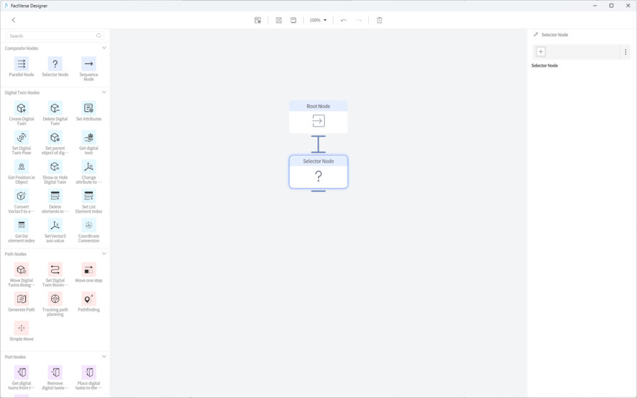The width and height of the screenshot is (637, 398).
Task: Pick the Set Attributes node icon
Action: click(x=88, y=108)
